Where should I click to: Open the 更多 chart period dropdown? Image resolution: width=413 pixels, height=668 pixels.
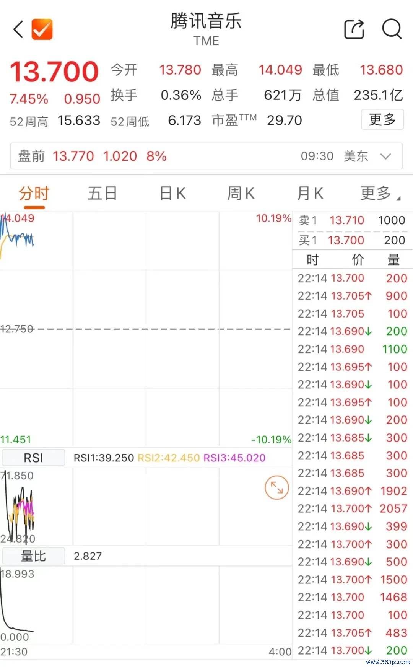(379, 194)
